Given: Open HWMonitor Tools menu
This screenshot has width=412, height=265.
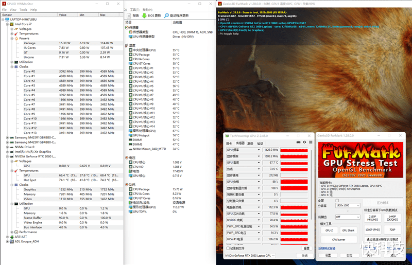Looking at the screenshot, I should pos(23,10).
